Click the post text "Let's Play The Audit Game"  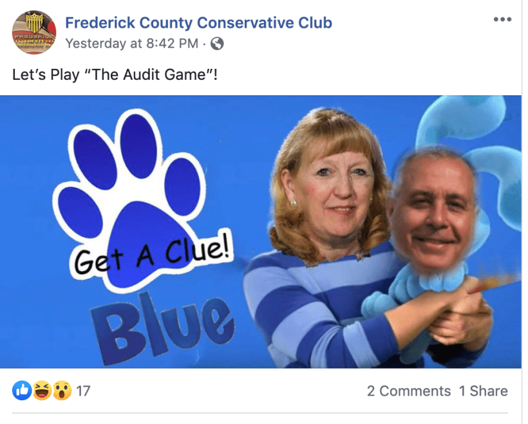[x=115, y=75]
